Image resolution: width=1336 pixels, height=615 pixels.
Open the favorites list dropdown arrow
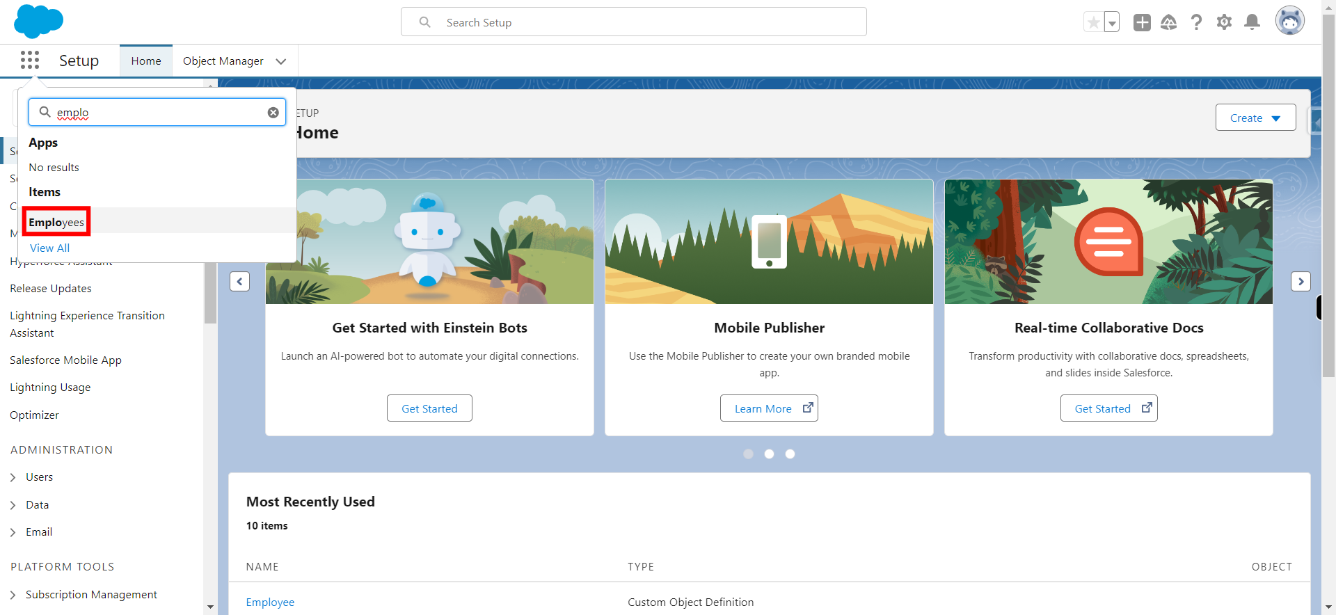coord(1112,22)
